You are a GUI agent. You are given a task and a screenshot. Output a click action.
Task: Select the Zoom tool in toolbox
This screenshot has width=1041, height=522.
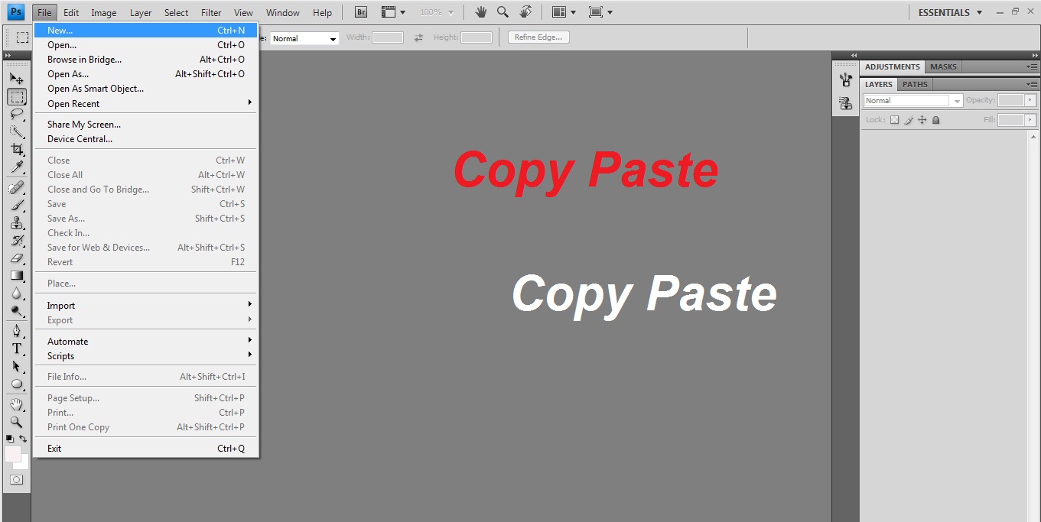[16, 422]
